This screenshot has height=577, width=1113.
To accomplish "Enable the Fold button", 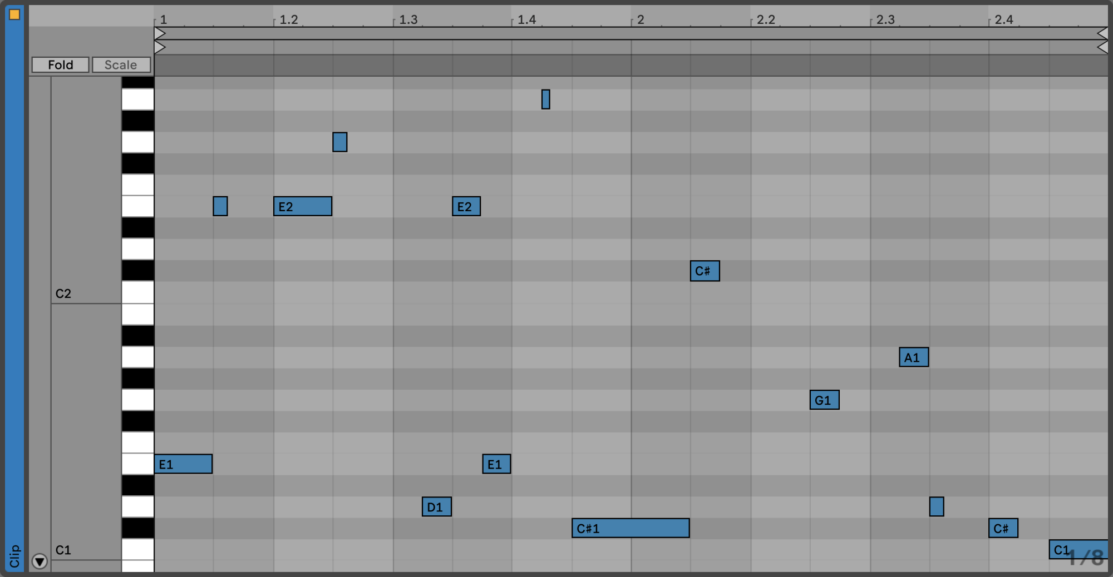I will [x=60, y=65].
